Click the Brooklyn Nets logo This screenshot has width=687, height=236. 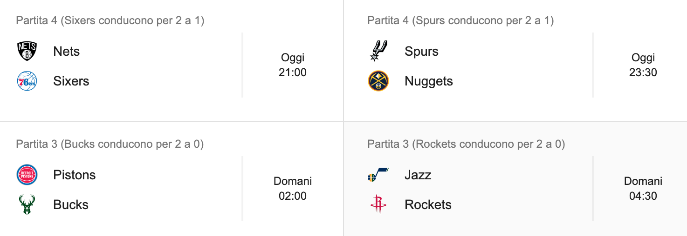(27, 51)
